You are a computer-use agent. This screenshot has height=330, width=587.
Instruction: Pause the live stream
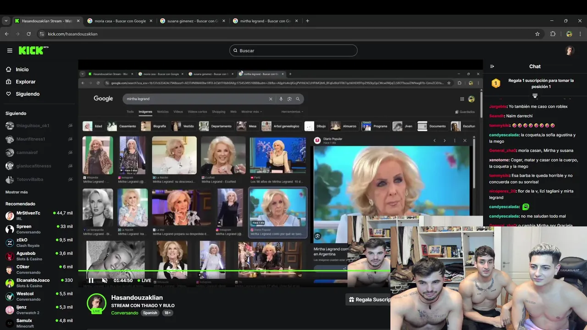click(x=91, y=280)
